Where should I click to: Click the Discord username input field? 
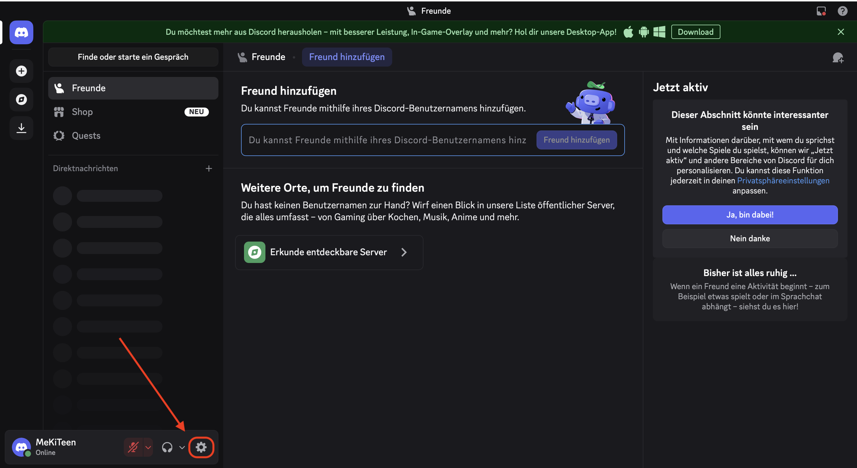click(387, 140)
